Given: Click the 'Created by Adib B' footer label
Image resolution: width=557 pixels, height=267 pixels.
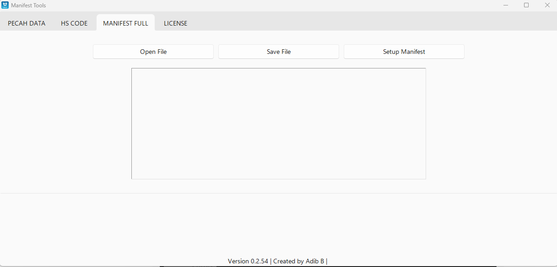Looking at the screenshot, I should (x=298, y=262).
